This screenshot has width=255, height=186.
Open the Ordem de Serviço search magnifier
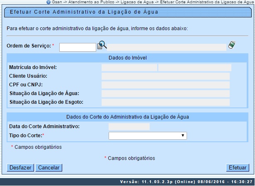(102, 45)
